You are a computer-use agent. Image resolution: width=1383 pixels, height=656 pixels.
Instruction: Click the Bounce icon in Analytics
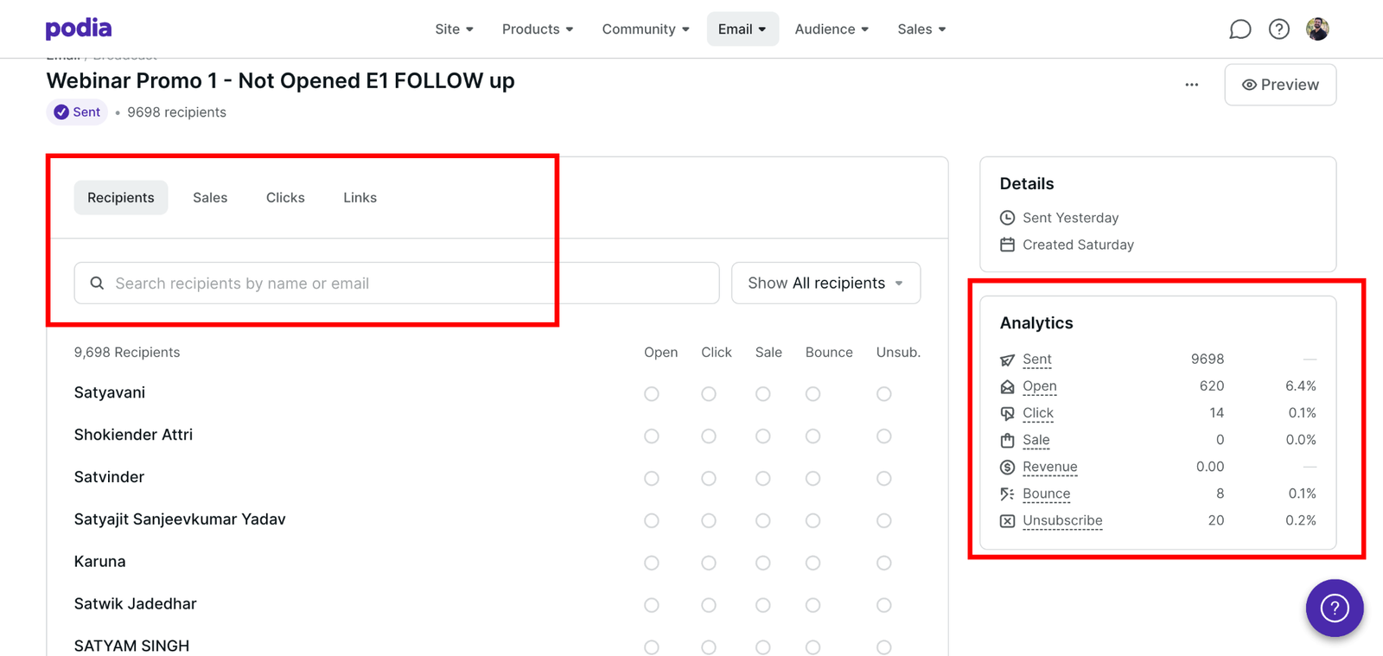point(1007,494)
